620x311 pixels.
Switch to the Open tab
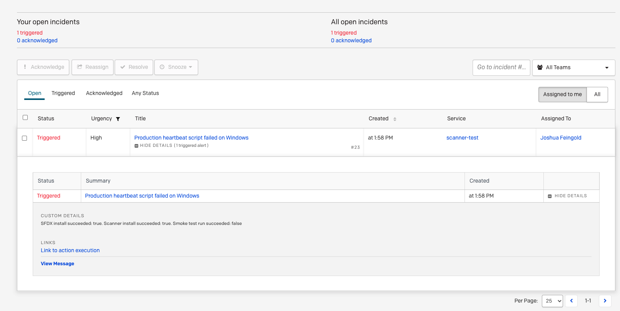[x=35, y=93]
